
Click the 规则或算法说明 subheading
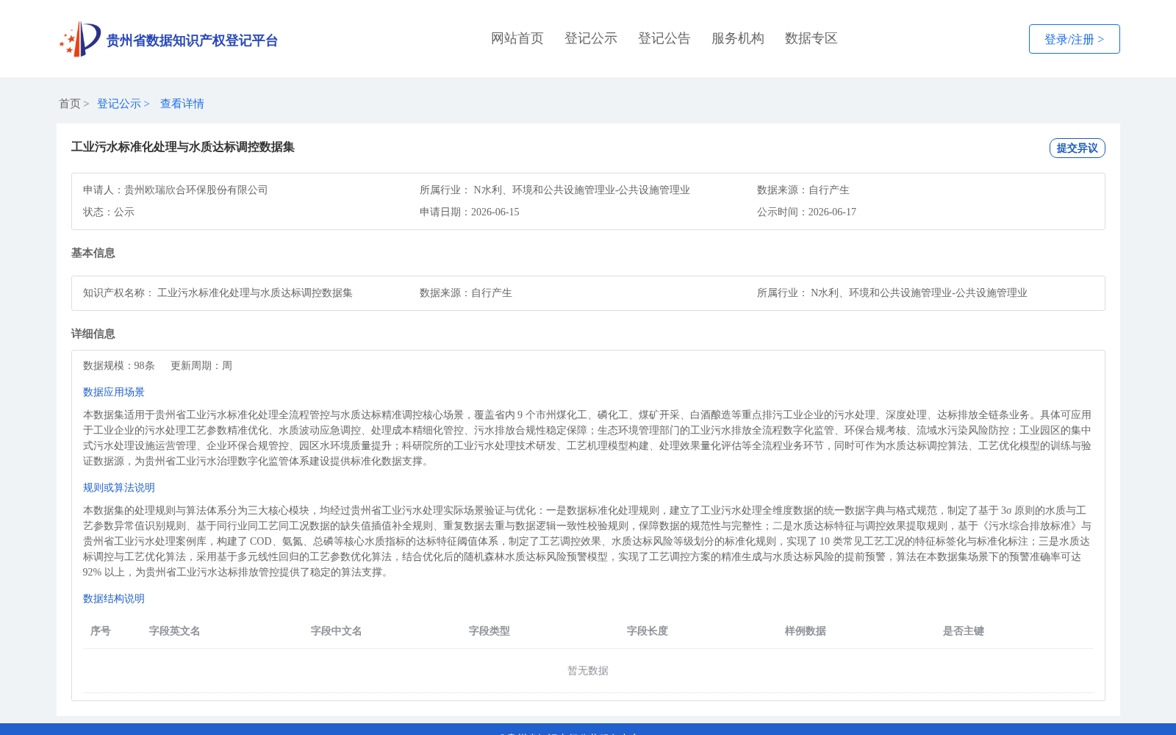[119, 487]
